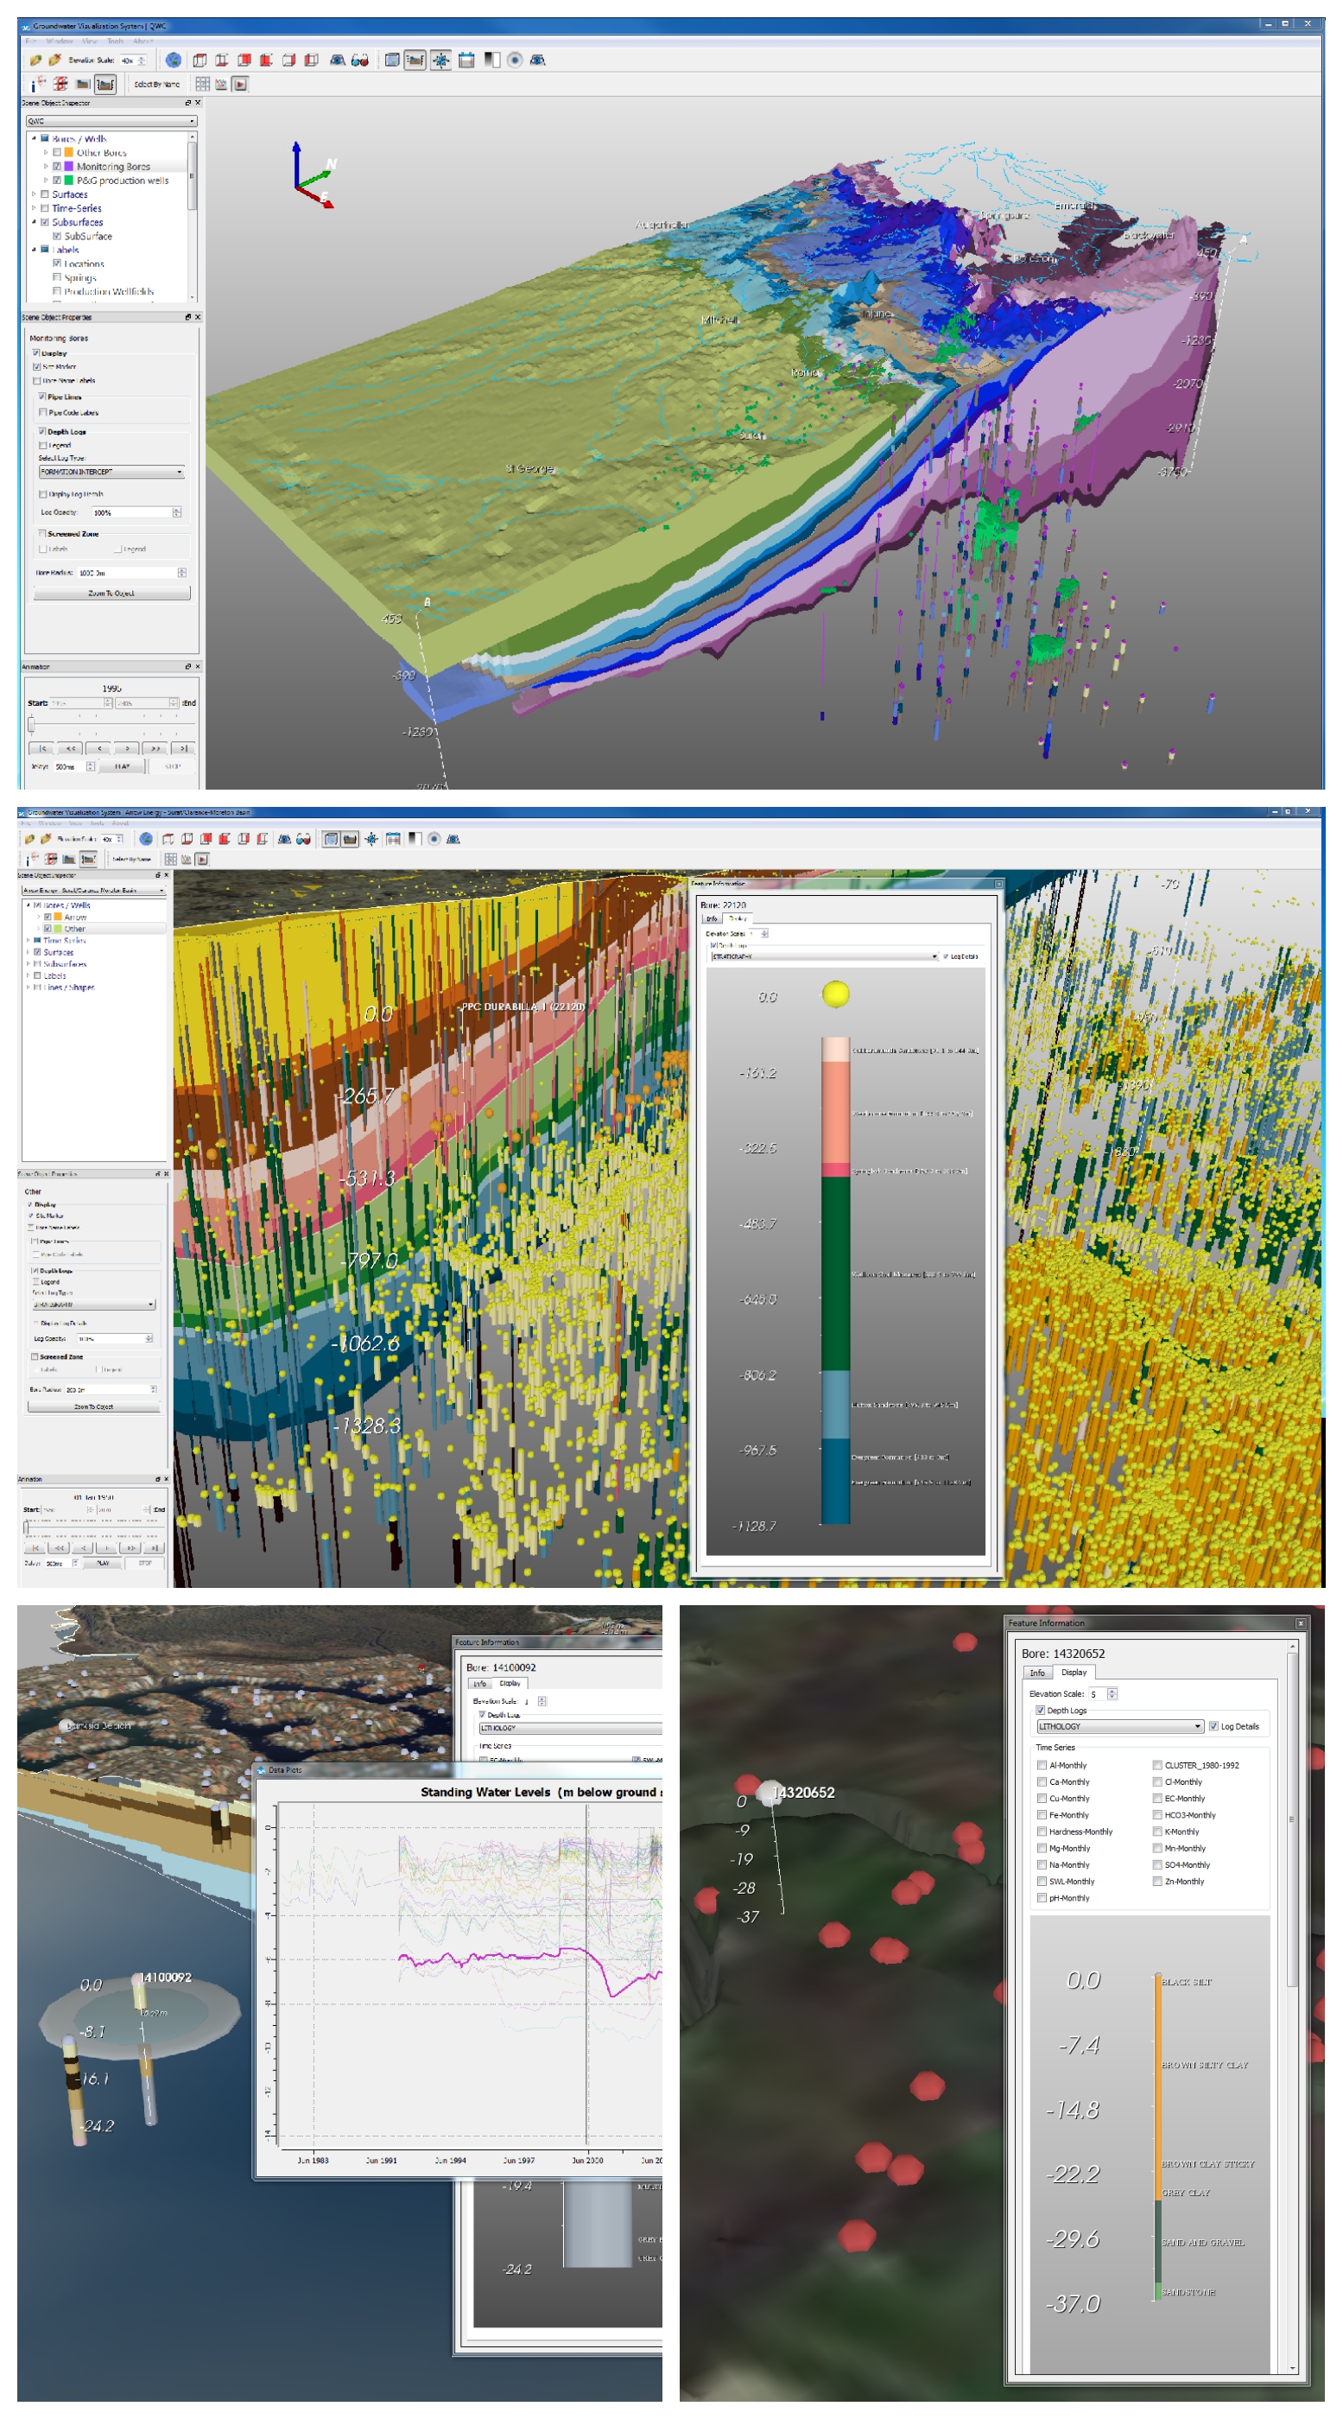Click the 3D glasses stereo icon in QWC window
This screenshot has width=1343, height=2419.
pyautogui.click(x=359, y=60)
